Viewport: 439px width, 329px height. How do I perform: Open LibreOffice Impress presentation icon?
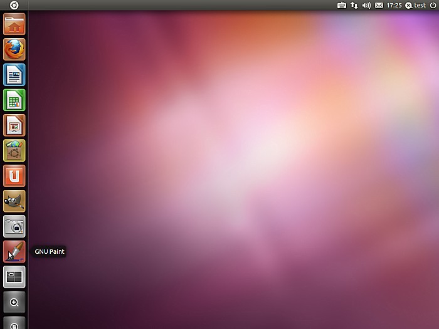(x=14, y=125)
